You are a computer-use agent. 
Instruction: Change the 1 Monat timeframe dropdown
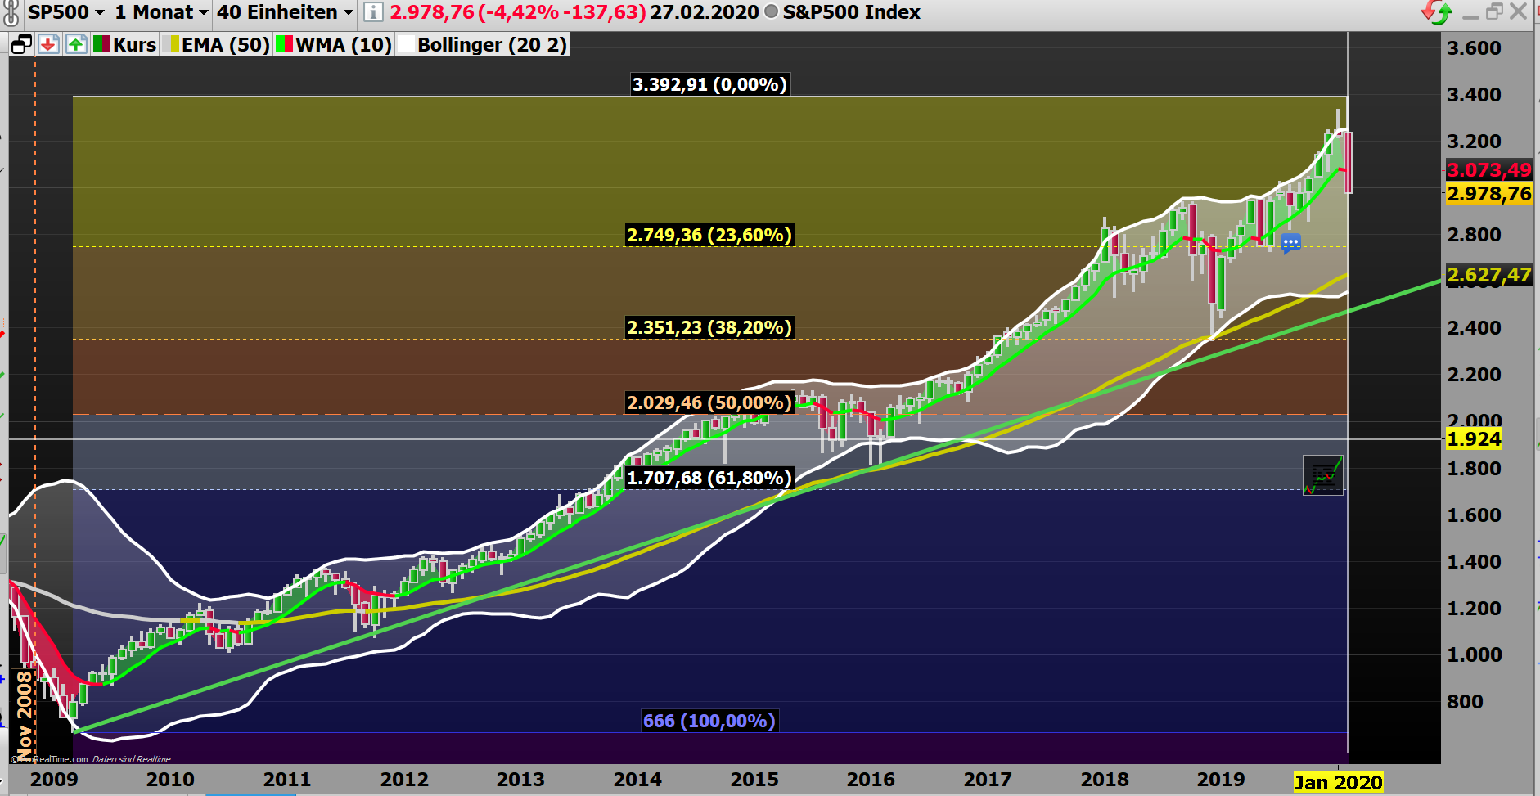click(161, 12)
